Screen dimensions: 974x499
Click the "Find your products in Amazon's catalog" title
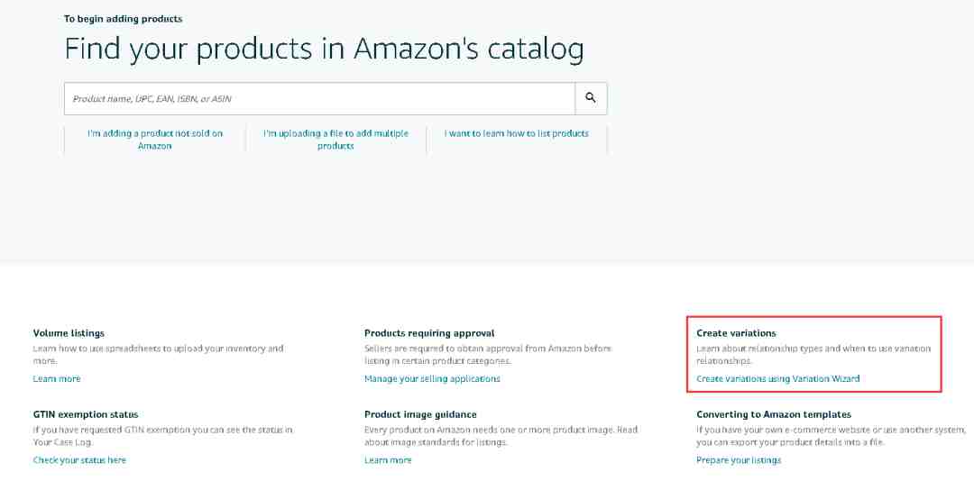pyautogui.click(x=324, y=49)
